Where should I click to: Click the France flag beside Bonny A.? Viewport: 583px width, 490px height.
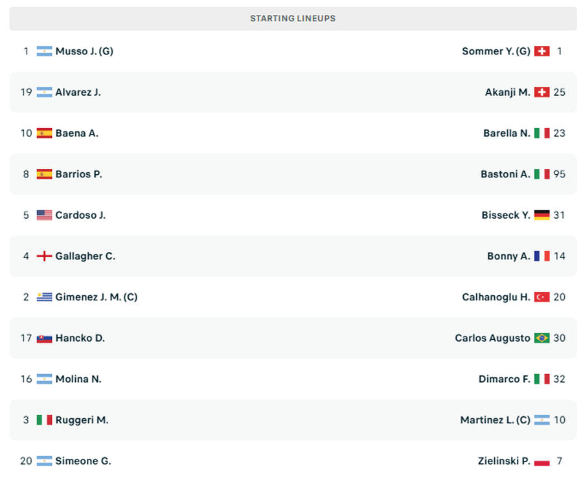tap(542, 256)
